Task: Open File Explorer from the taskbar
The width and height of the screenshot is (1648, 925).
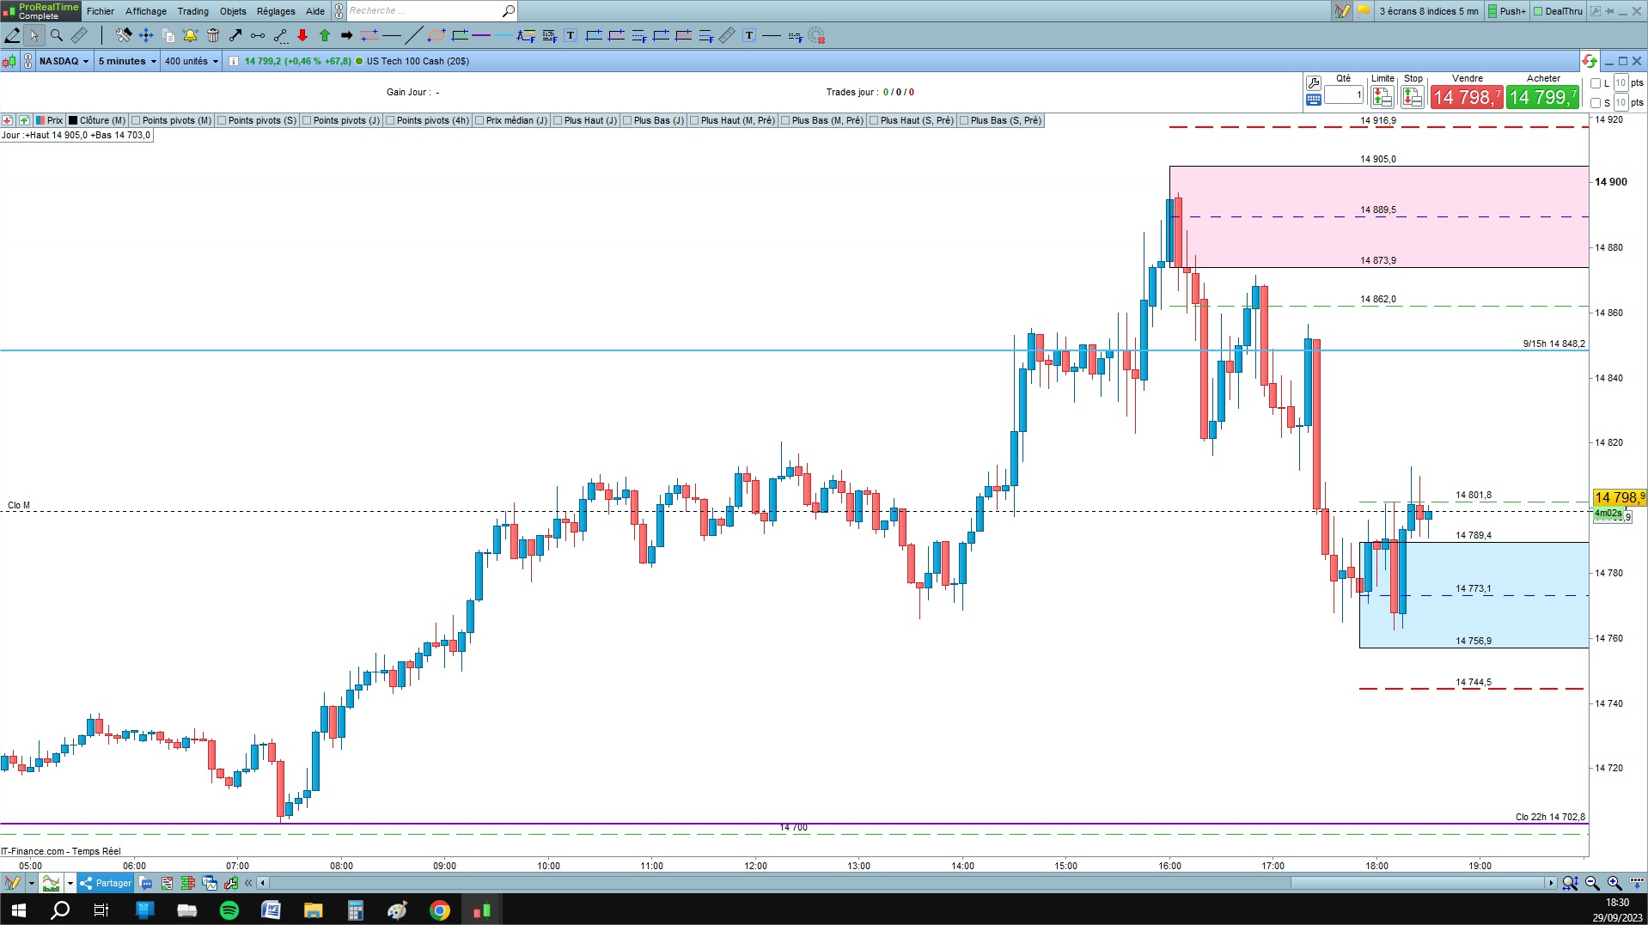Action: [x=313, y=910]
